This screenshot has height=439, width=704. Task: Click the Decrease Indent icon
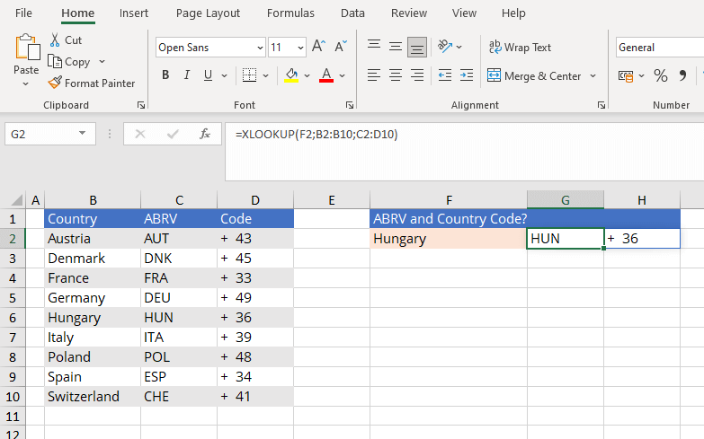[445, 75]
